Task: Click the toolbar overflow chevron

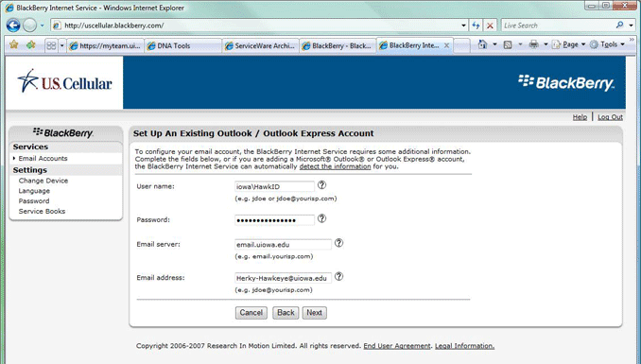Action: click(x=632, y=40)
